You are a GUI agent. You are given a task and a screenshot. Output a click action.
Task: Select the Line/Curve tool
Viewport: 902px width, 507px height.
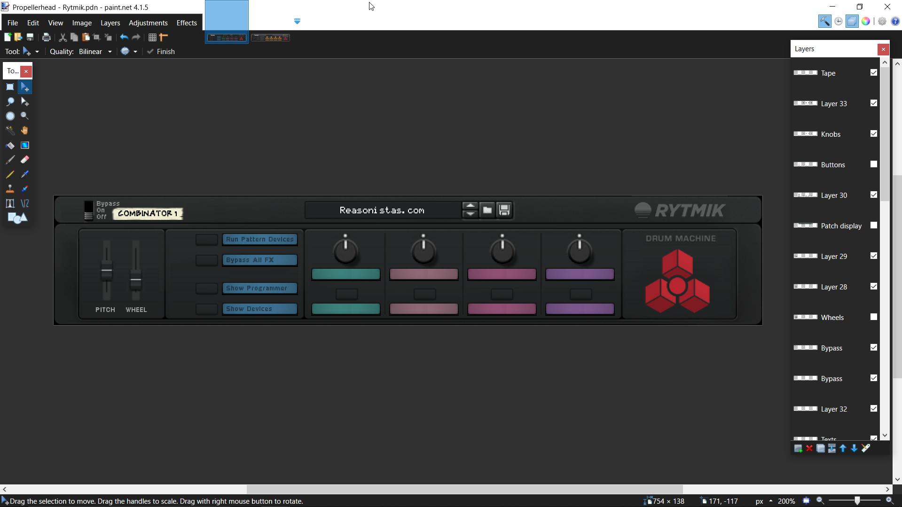tap(25, 203)
